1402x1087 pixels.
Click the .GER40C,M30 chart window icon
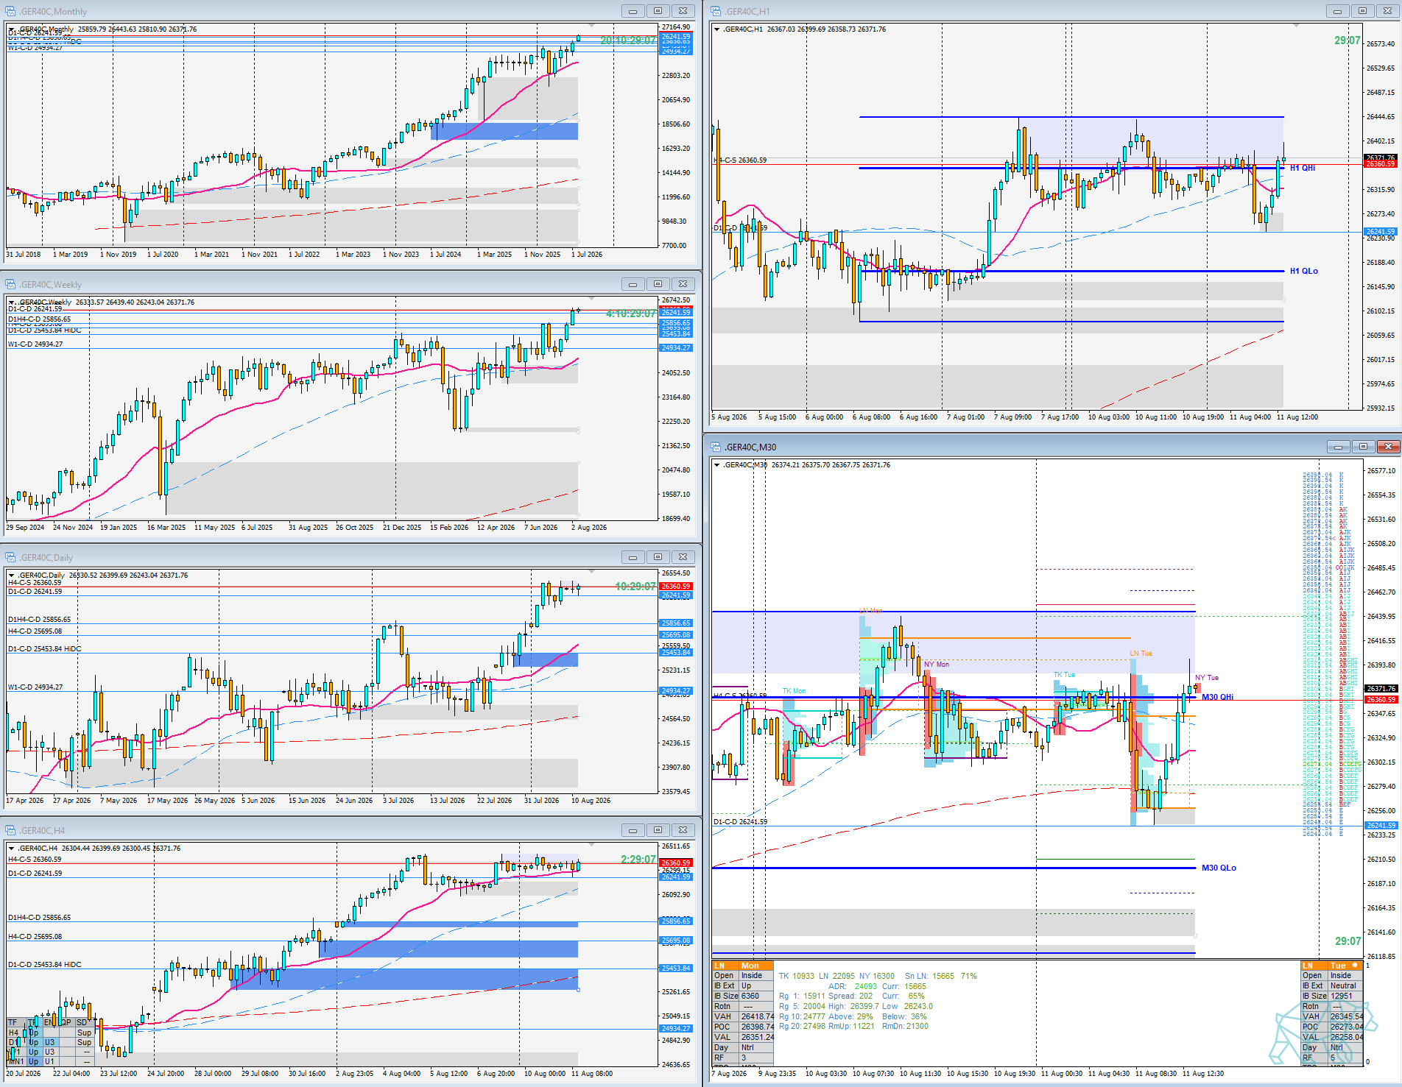[x=715, y=447]
